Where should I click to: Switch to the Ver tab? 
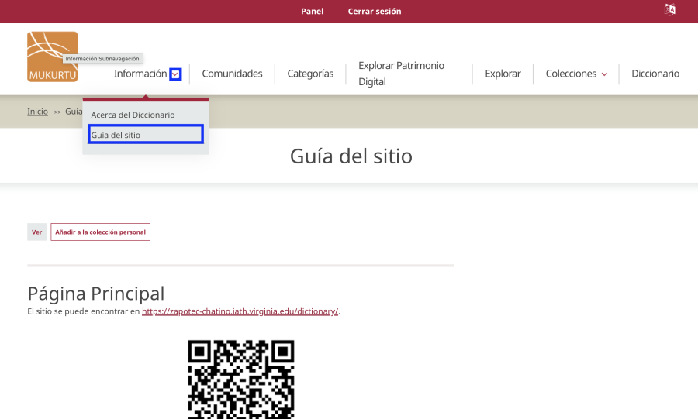pyautogui.click(x=37, y=232)
